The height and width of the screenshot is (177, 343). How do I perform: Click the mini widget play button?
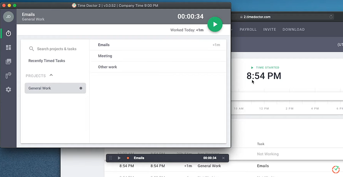[119, 158]
